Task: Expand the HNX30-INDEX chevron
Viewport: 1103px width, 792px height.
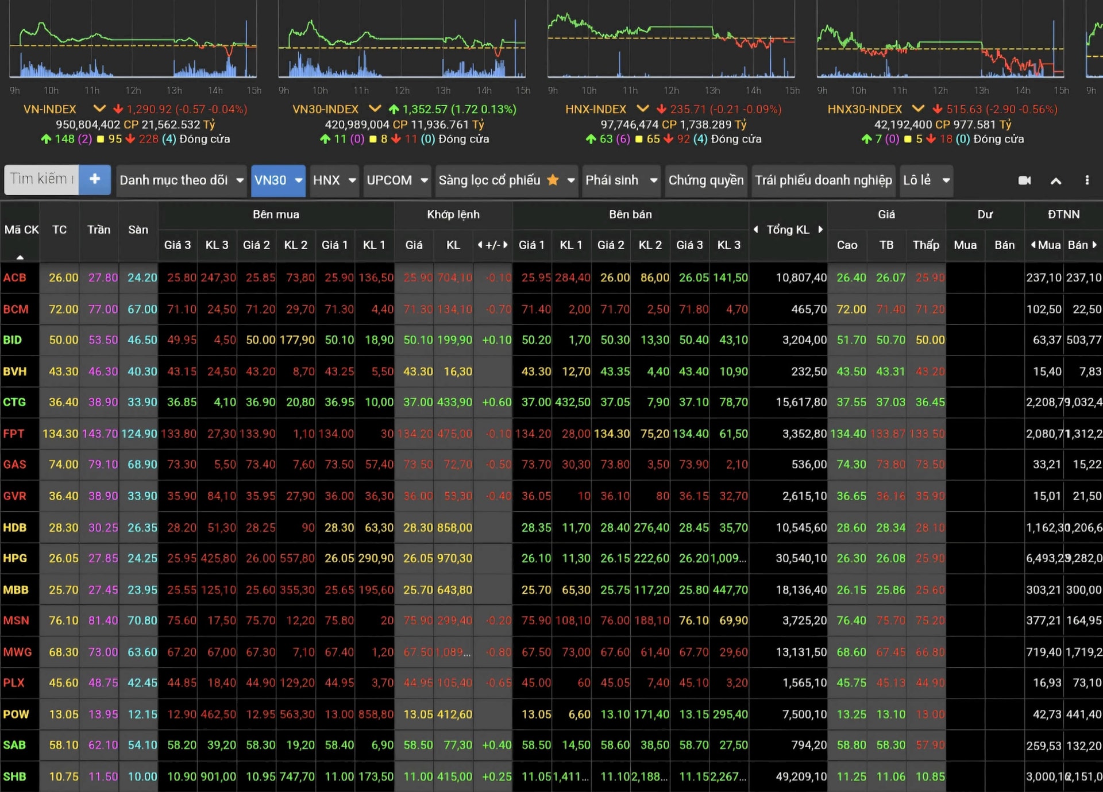Action: [918, 109]
